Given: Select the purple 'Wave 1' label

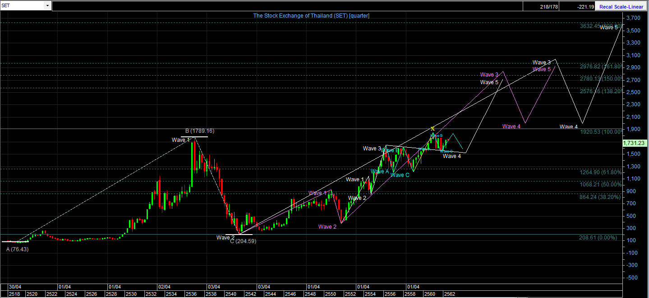Looking at the screenshot, I should [x=318, y=193].
